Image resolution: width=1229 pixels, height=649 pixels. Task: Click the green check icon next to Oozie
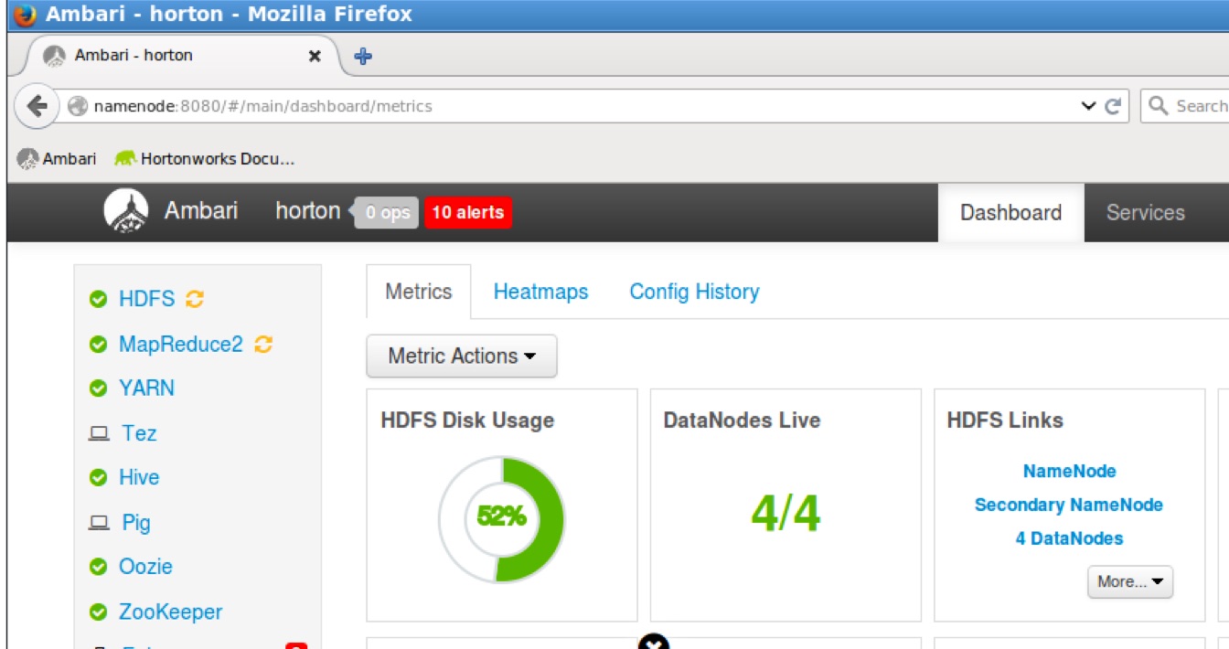click(x=98, y=566)
